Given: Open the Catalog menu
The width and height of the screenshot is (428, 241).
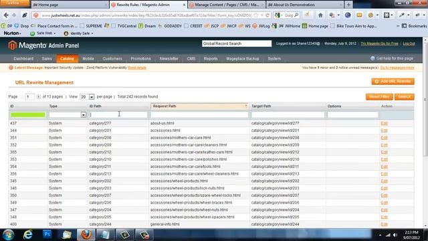Looking at the screenshot, I should click(67, 59).
